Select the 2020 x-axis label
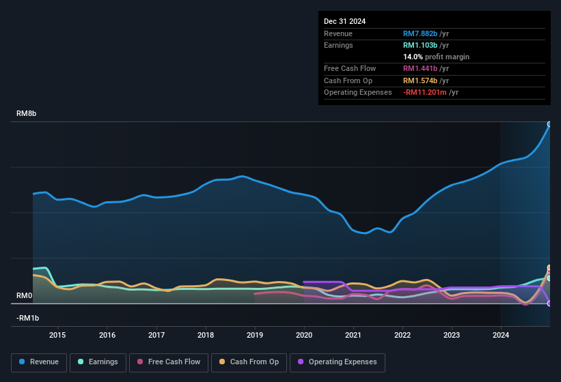The height and width of the screenshot is (382, 561). [304, 335]
